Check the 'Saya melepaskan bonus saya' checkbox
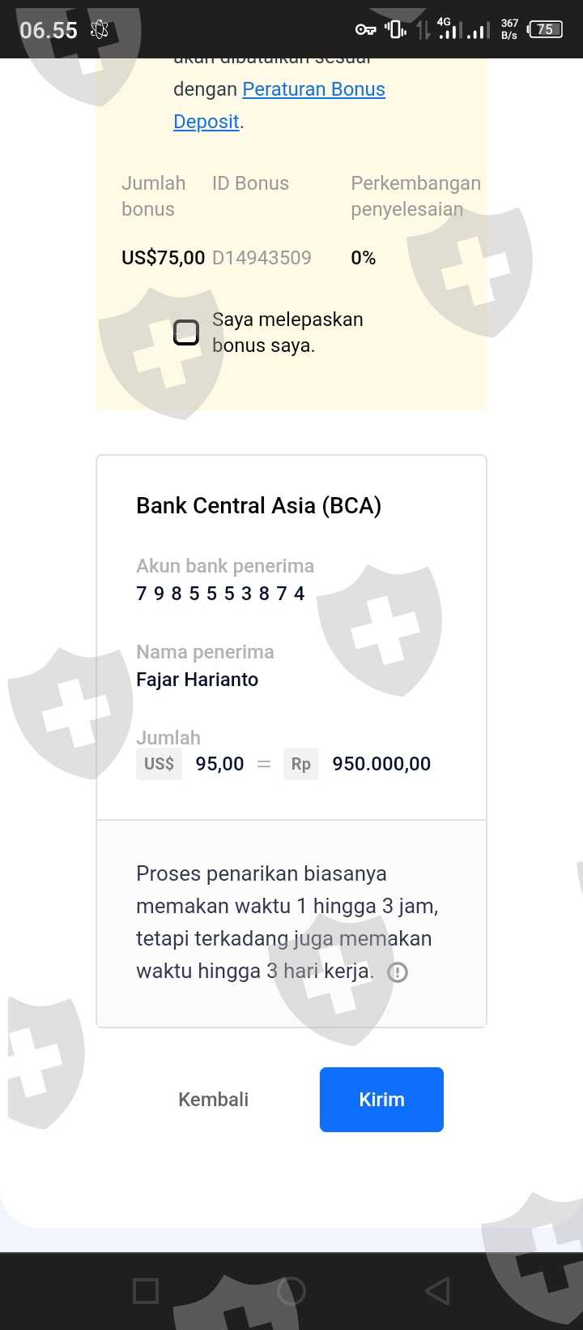Image resolution: width=583 pixels, height=1330 pixels. tap(186, 332)
